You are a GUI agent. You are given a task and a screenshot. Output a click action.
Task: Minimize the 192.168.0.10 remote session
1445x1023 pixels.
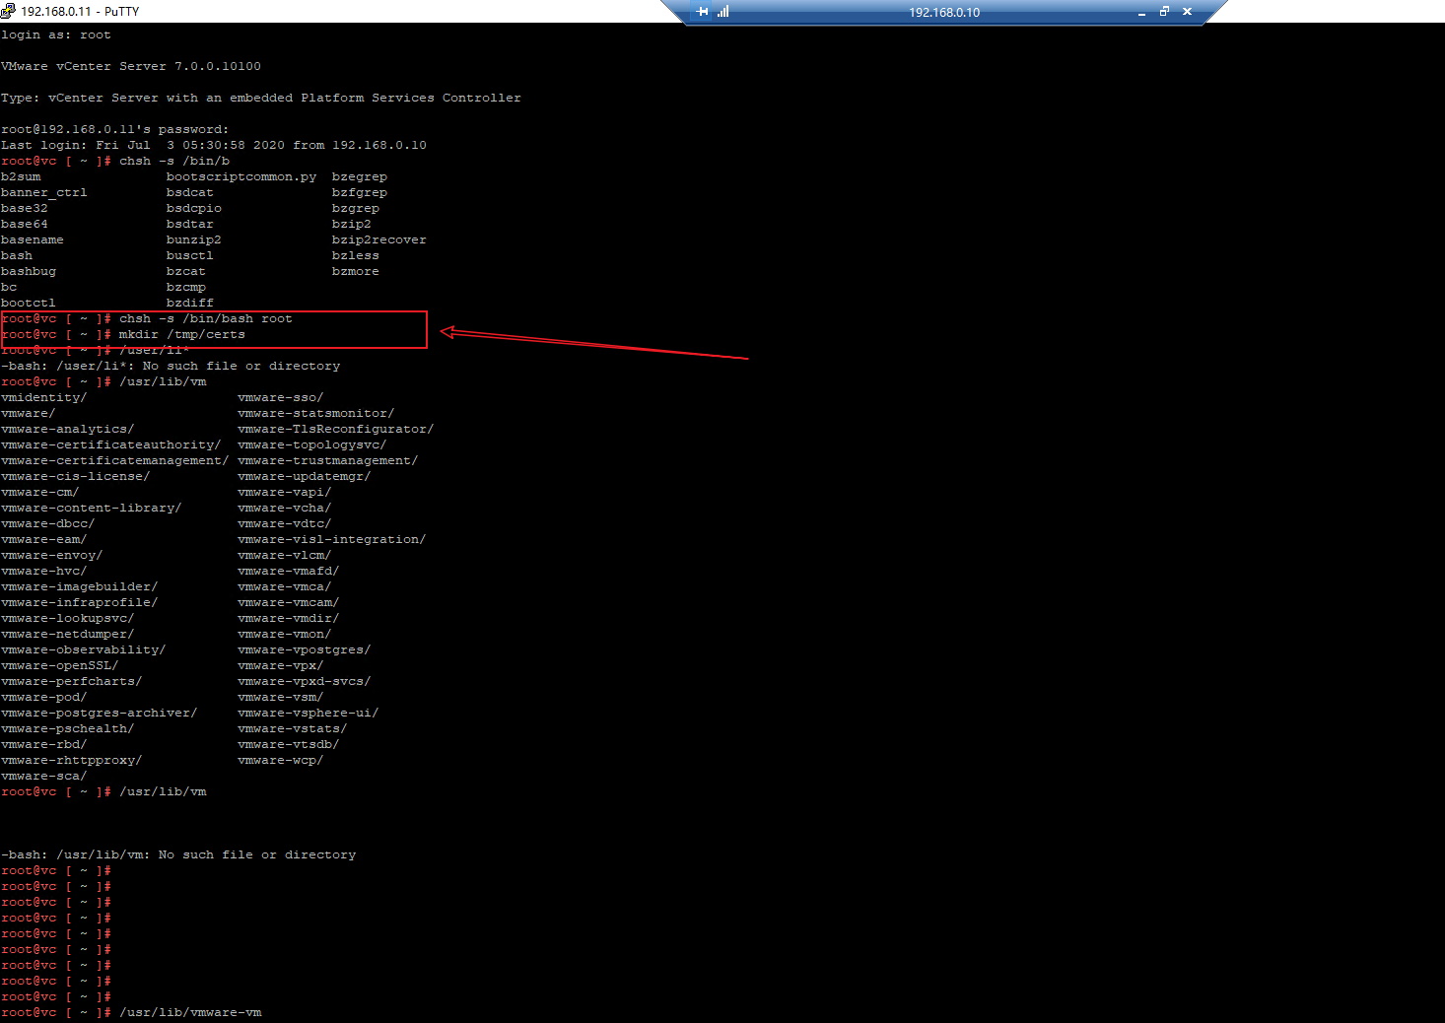point(1141,12)
